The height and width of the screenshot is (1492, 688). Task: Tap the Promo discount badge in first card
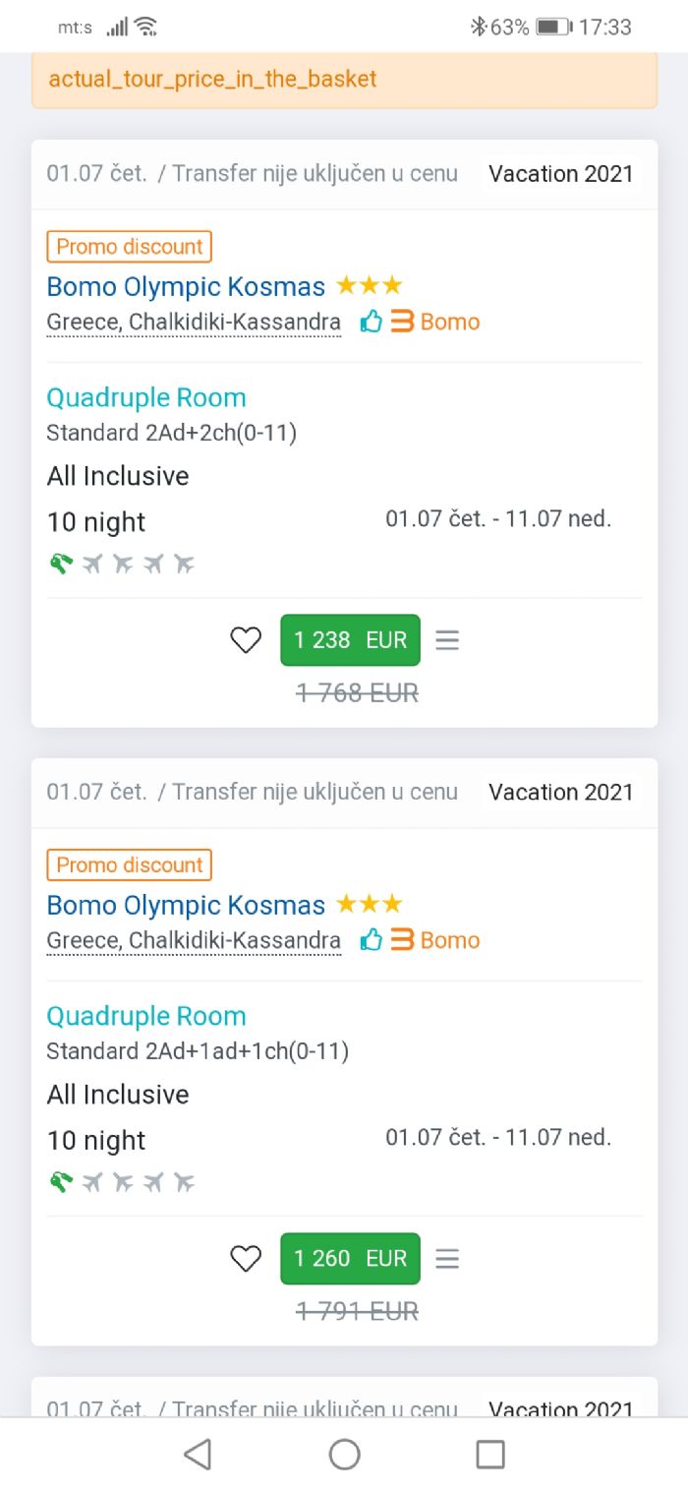pyautogui.click(x=129, y=247)
